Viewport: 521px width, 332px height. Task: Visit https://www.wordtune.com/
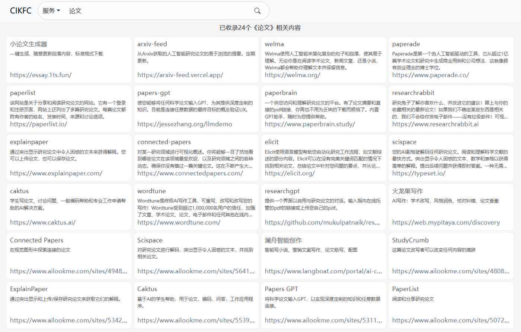pos(179,222)
